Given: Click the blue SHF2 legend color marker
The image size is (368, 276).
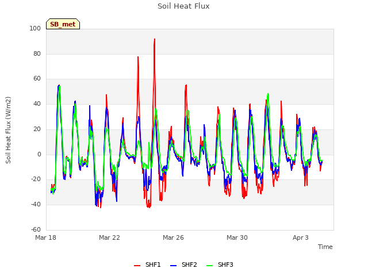Looking at the screenshot, I should click(x=173, y=266).
